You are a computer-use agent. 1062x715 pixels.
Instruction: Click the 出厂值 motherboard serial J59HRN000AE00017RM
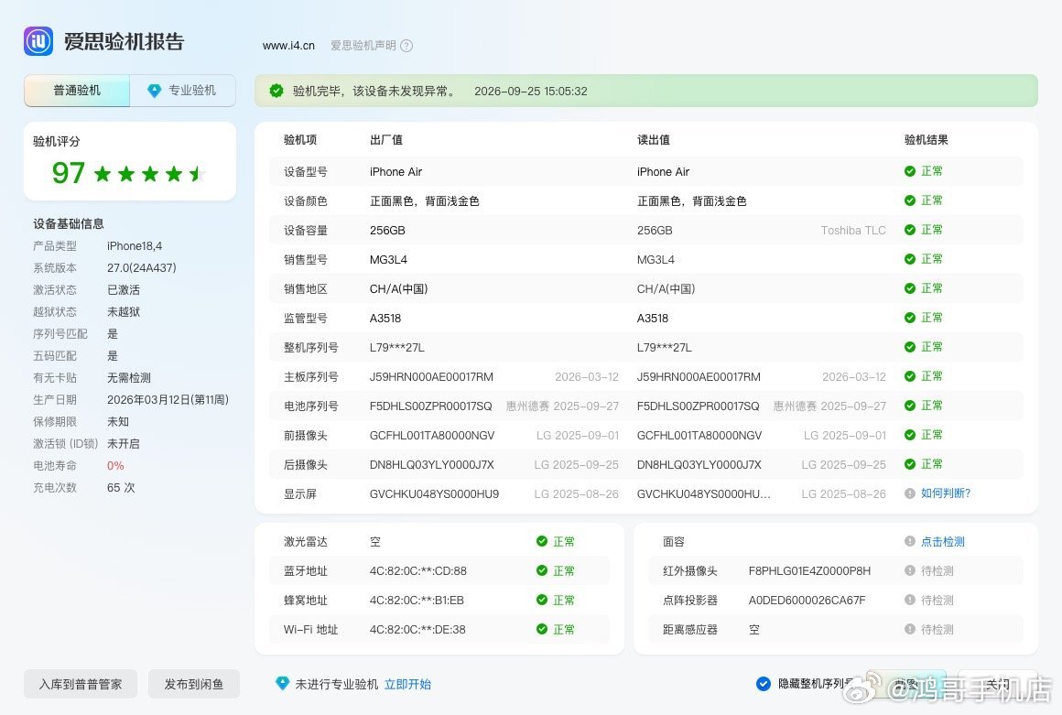(x=431, y=376)
